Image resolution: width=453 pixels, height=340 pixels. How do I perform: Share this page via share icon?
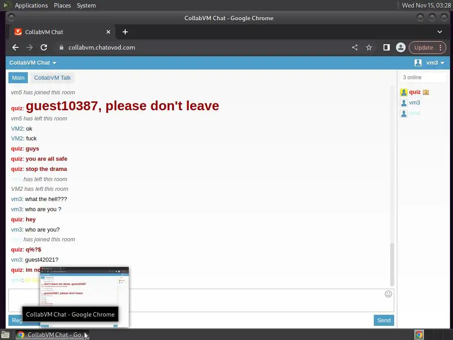[355, 47]
